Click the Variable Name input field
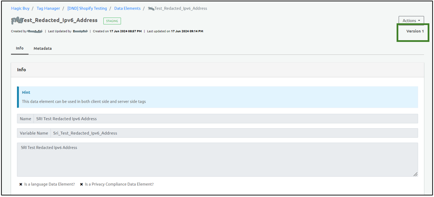Screen dimensions: 434x197 pos(233,133)
